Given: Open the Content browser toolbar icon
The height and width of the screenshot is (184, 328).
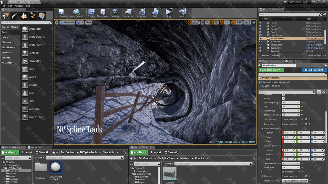Looking at the screenshot, I should coord(91,13).
